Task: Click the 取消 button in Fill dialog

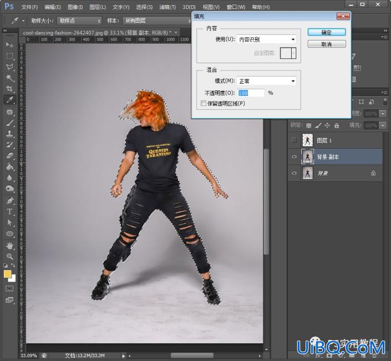Action: click(x=327, y=44)
